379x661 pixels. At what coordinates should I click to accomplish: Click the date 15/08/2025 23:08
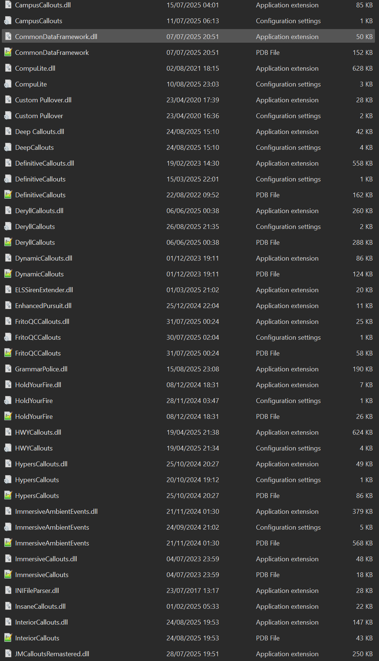click(193, 369)
